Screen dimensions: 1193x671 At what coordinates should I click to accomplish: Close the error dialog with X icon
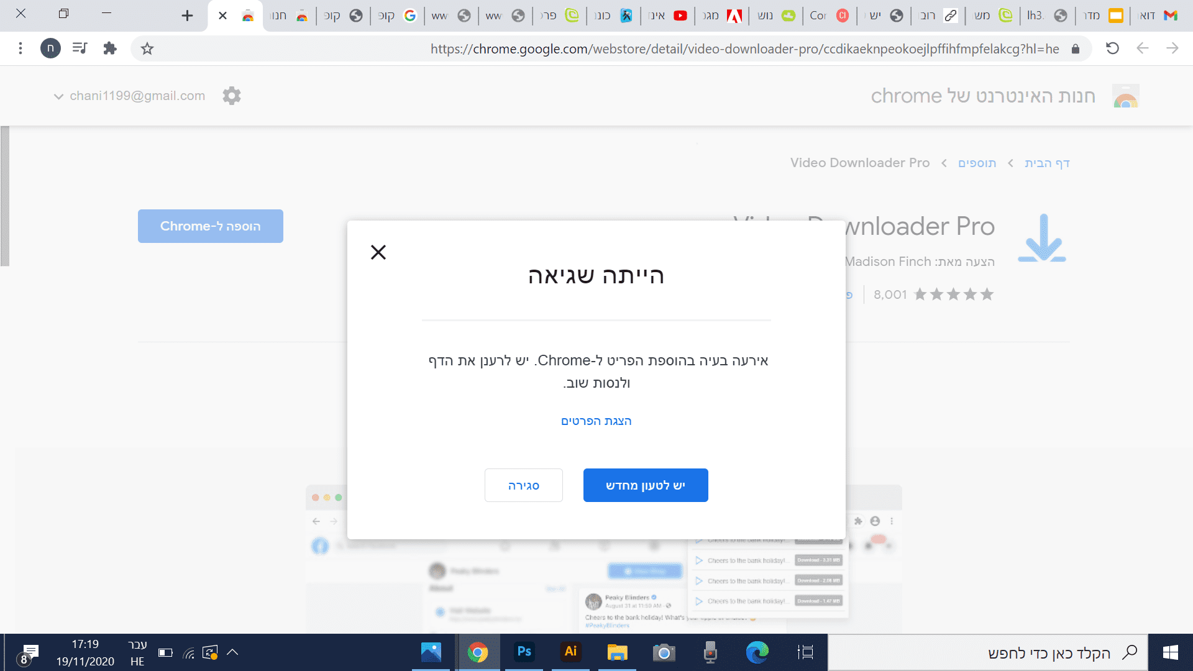[x=378, y=252]
